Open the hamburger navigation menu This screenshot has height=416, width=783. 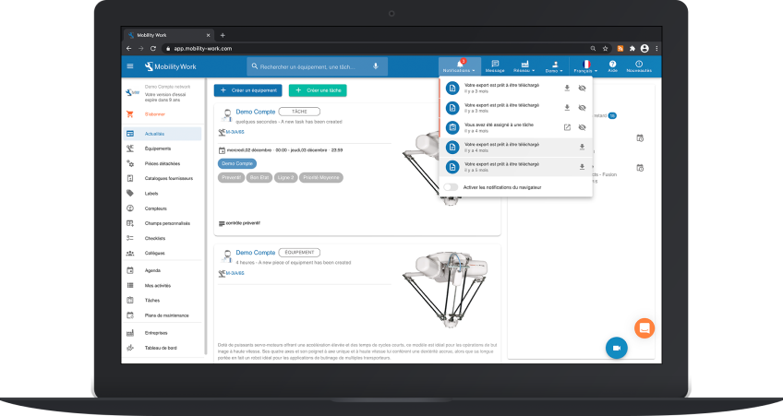click(130, 66)
